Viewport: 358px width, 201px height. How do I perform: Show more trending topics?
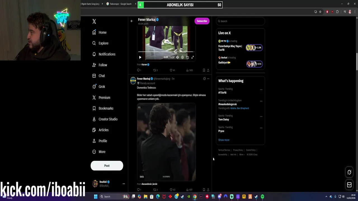(x=224, y=140)
